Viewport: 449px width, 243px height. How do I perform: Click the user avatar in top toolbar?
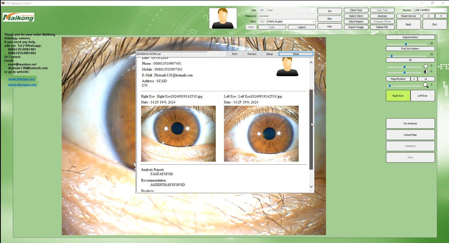[223, 18]
